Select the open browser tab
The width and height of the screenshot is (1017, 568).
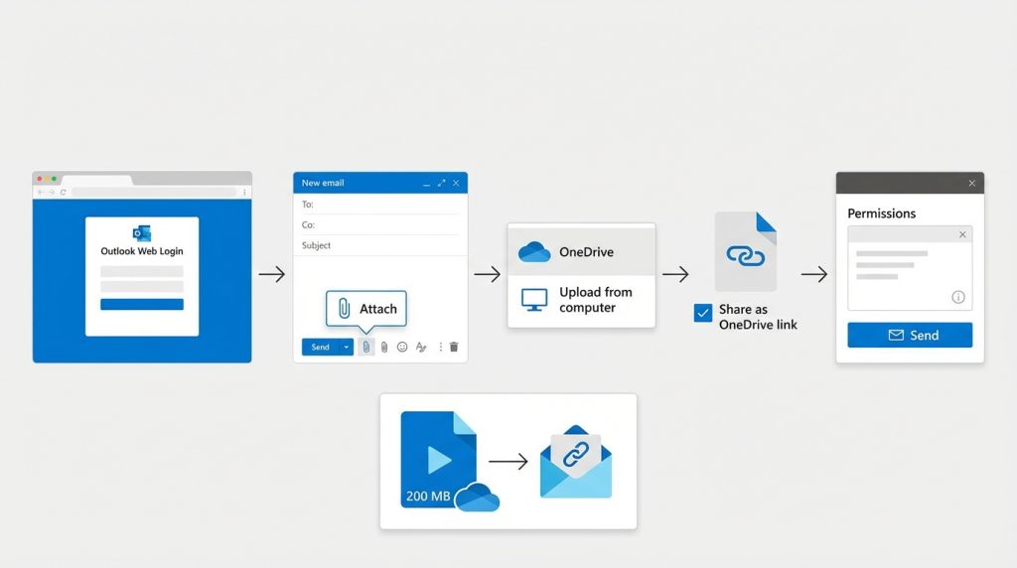pos(97,179)
